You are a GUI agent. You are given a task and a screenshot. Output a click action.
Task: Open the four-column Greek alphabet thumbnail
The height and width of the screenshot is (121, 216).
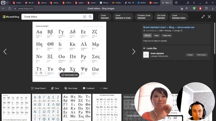point(77,108)
